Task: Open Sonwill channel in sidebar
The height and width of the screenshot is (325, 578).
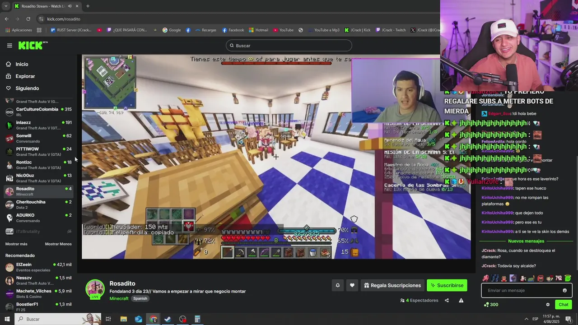Action: pyautogui.click(x=38, y=138)
